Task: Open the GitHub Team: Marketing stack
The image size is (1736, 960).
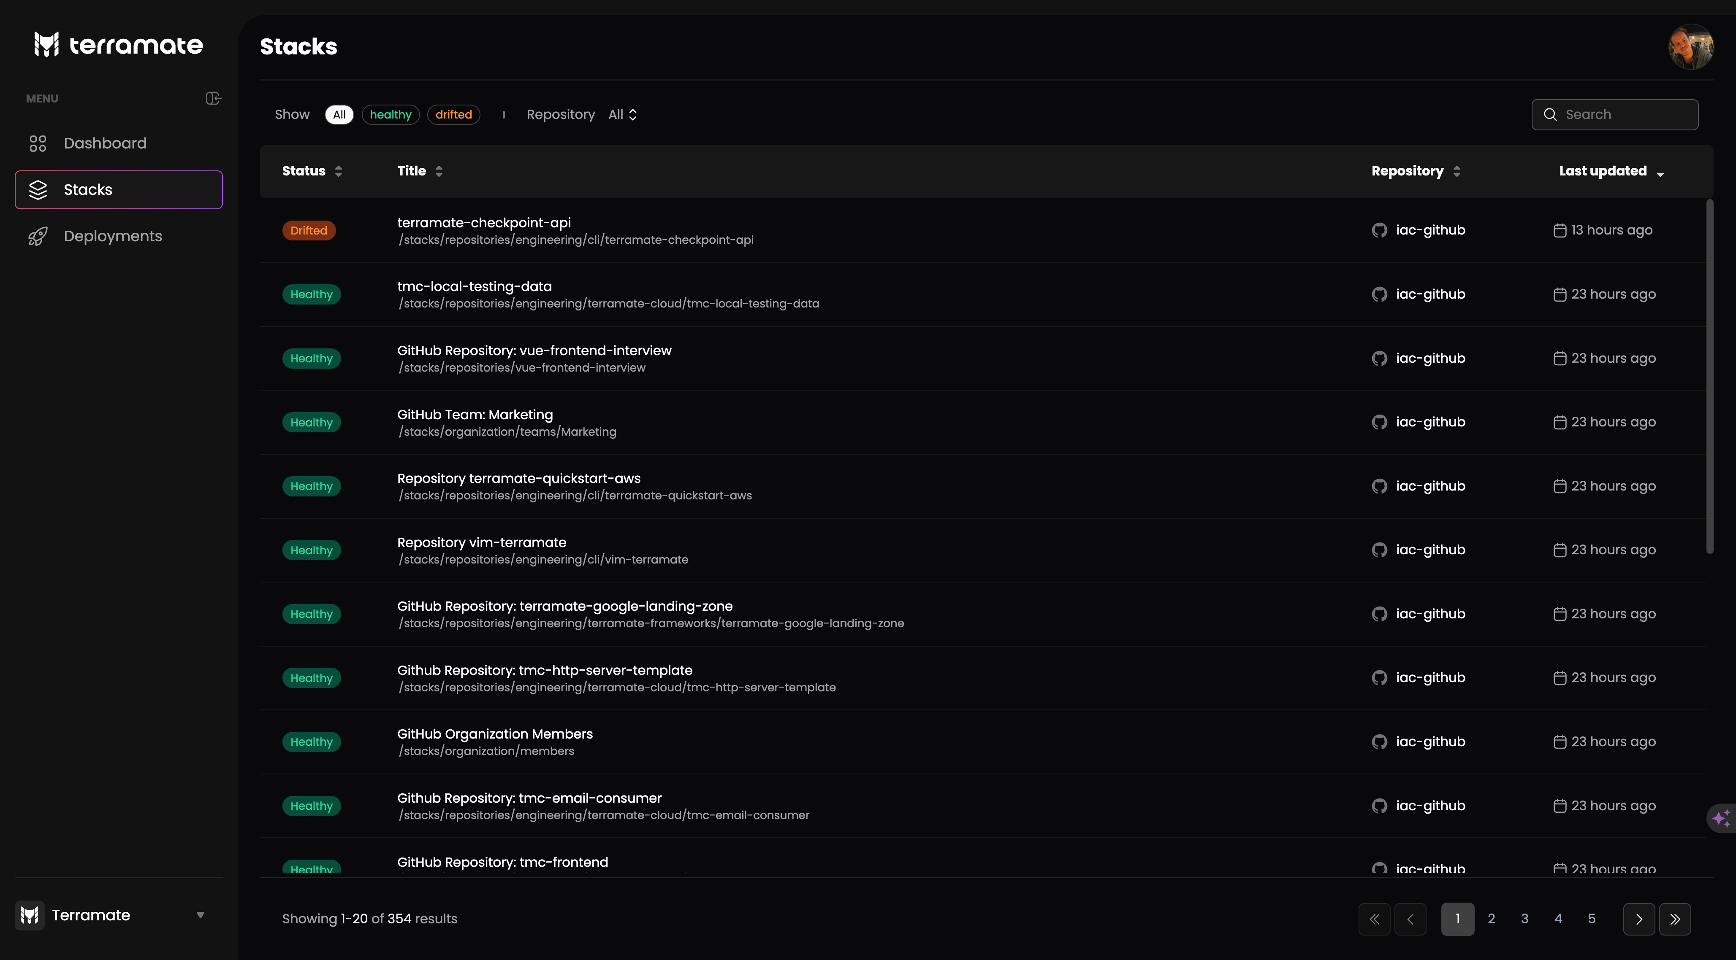Action: [475, 415]
